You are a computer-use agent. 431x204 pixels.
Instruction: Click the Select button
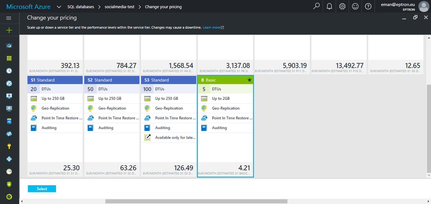pos(42,189)
